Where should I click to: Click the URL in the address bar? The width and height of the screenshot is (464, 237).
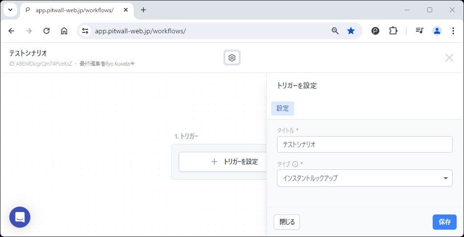pyautogui.click(x=140, y=31)
